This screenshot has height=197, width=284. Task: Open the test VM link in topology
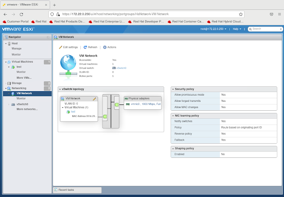(73, 112)
